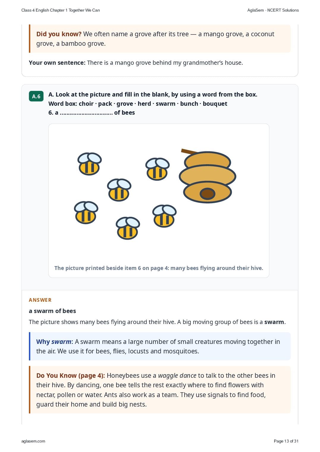
Task: Click the 'Do You Know (page 4):' heading
Action: (70, 375)
